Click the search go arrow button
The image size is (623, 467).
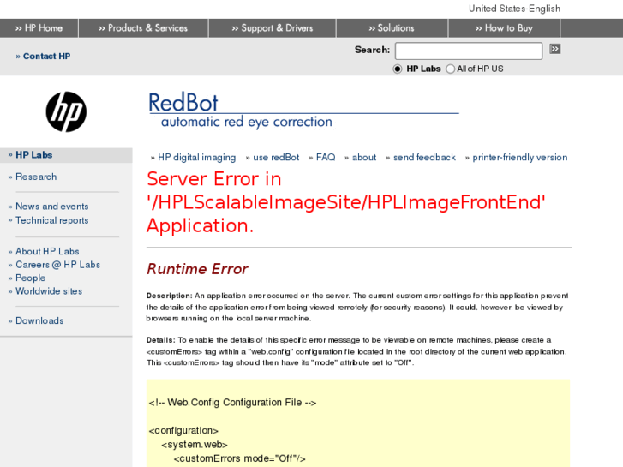(555, 49)
